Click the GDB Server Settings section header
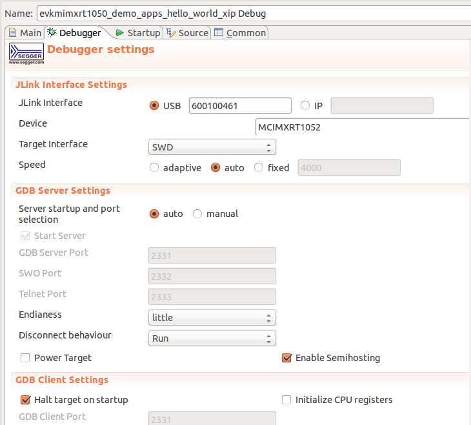This screenshot has height=425, width=471. tap(63, 191)
